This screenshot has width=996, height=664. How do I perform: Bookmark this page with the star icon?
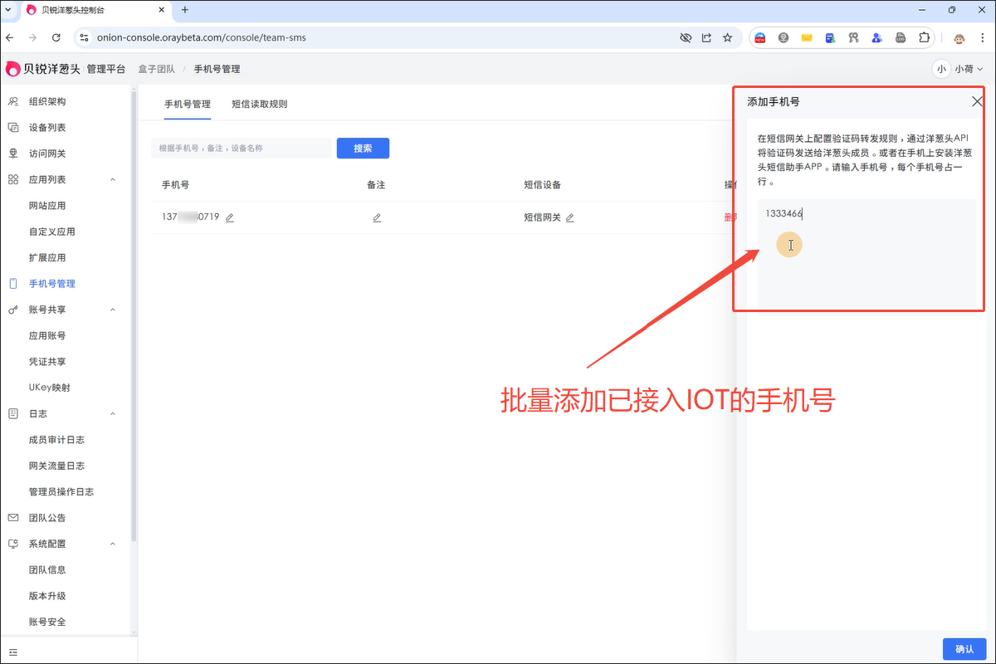(728, 37)
